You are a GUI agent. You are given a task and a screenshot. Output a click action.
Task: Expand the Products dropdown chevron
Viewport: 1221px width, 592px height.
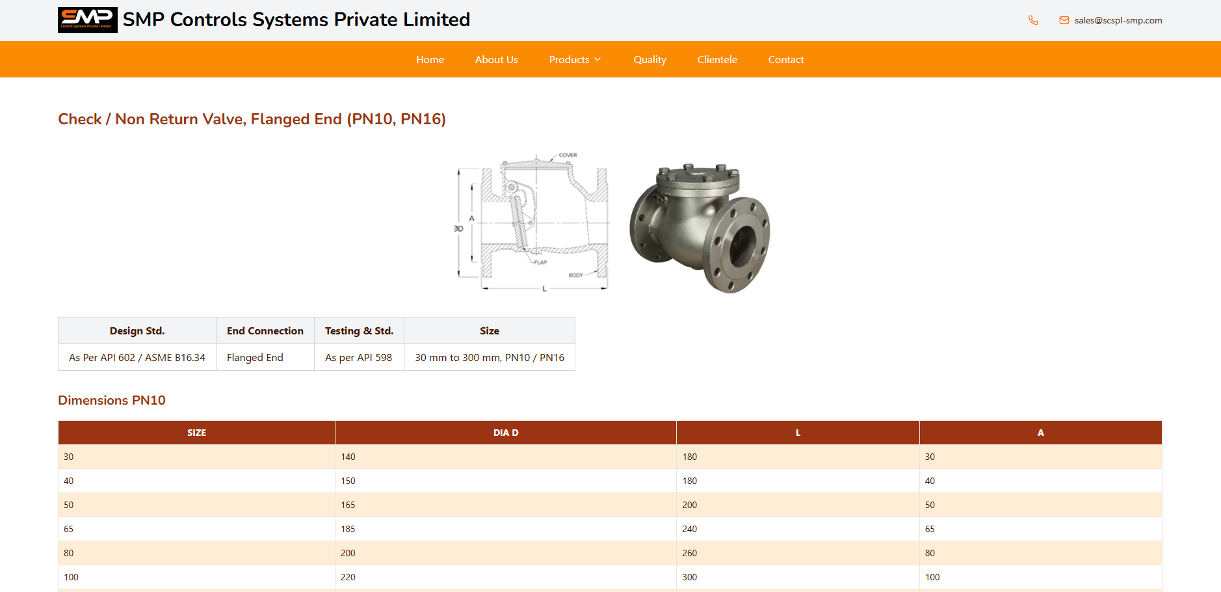pyautogui.click(x=597, y=60)
